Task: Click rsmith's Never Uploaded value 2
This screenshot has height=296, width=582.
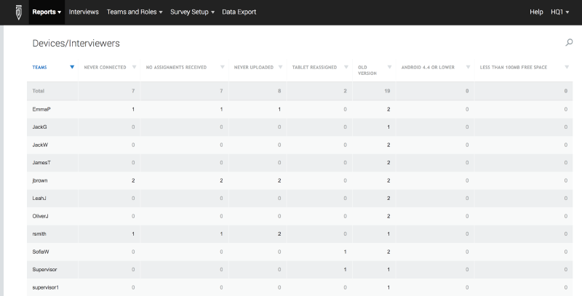Action: (x=279, y=233)
